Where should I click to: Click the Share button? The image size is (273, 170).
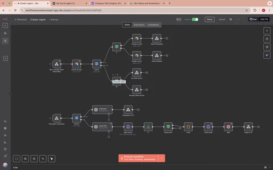[210, 20]
